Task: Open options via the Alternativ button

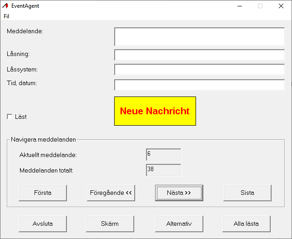Action: (x=179, y=224)
